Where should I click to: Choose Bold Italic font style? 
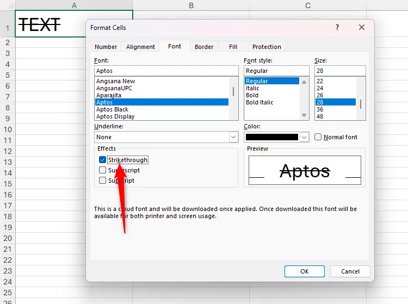259,102
